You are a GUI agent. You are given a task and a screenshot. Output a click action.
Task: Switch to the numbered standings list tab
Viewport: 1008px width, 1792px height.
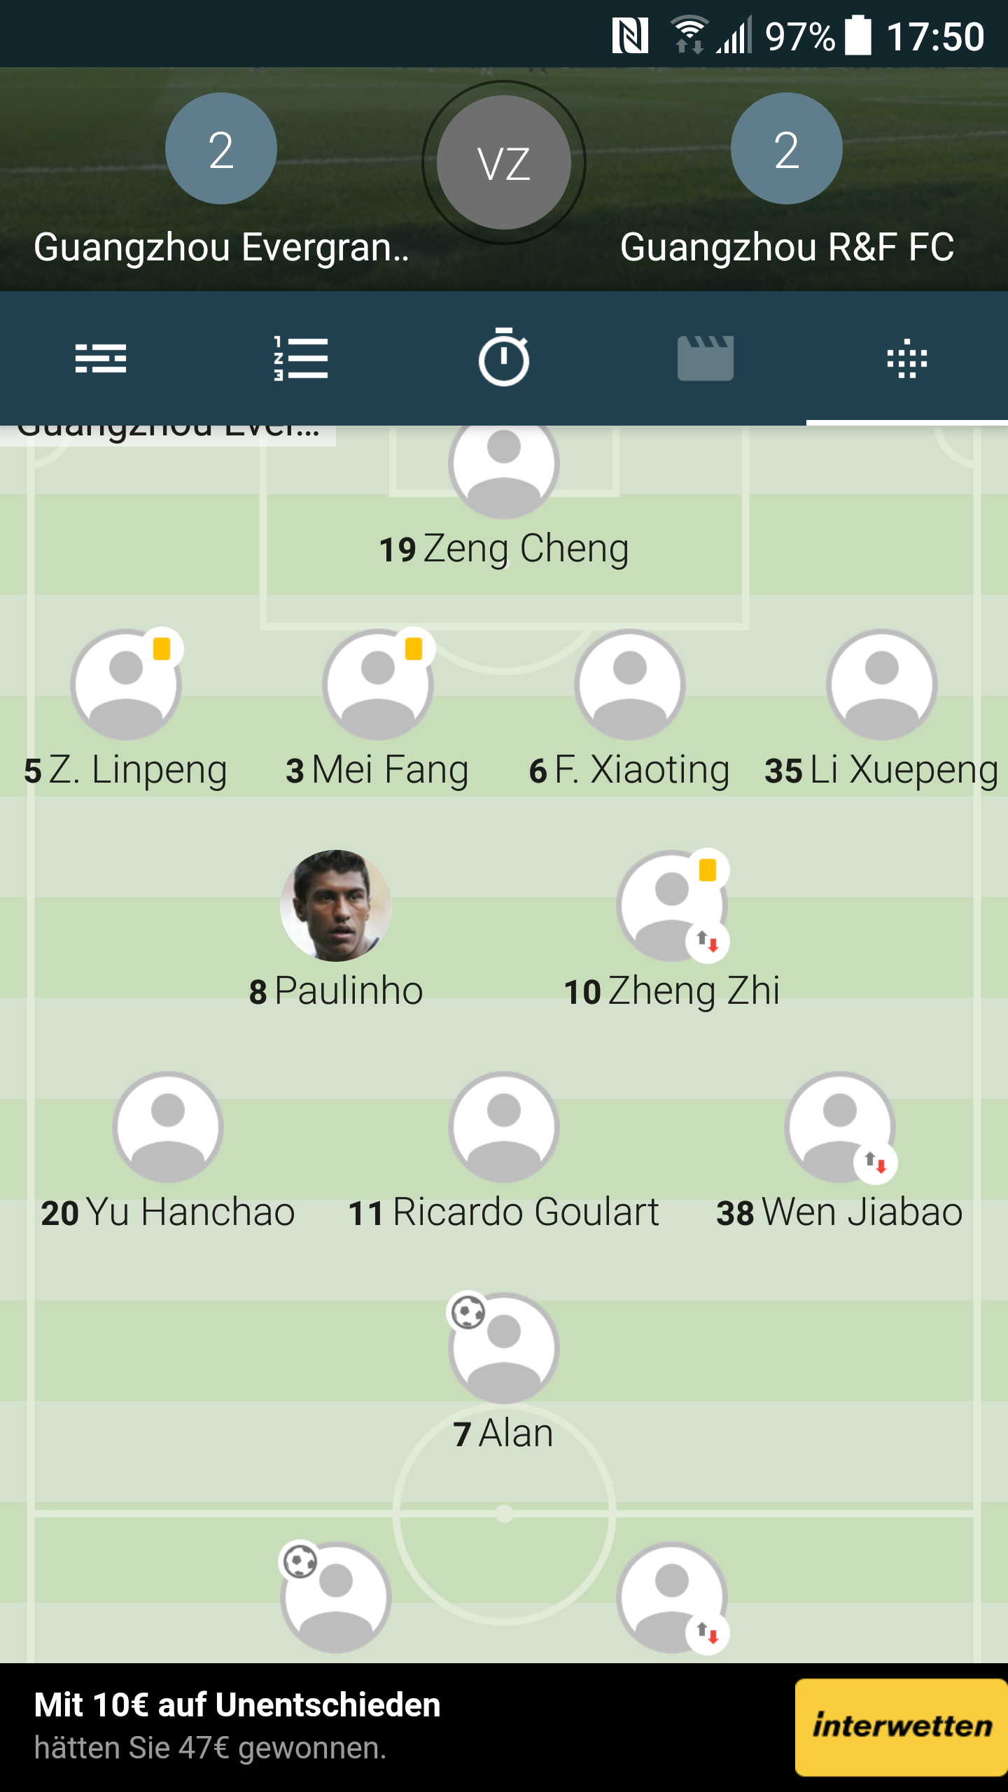pyautogui.click(x=302, y=358)
